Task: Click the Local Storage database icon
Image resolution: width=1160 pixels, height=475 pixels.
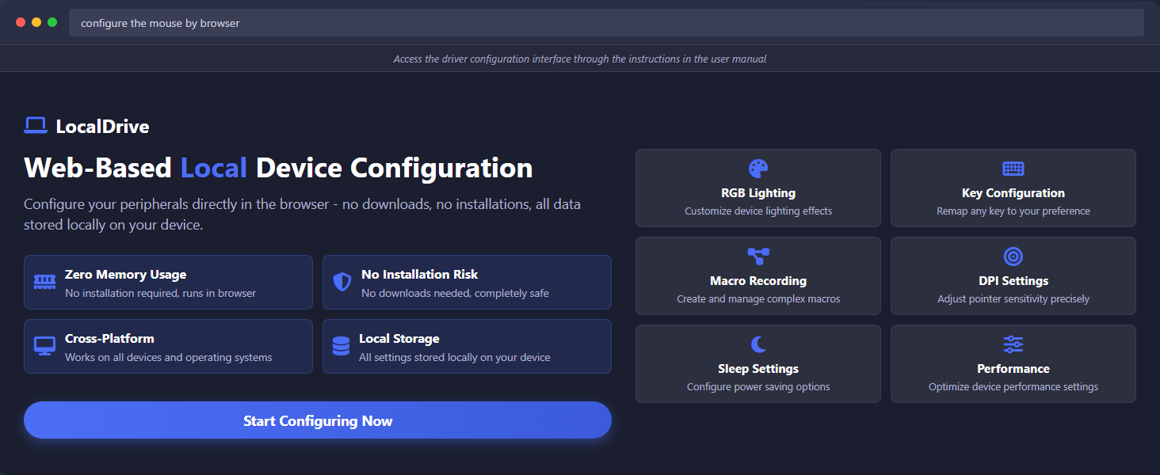Action: (x=342, y=346)
